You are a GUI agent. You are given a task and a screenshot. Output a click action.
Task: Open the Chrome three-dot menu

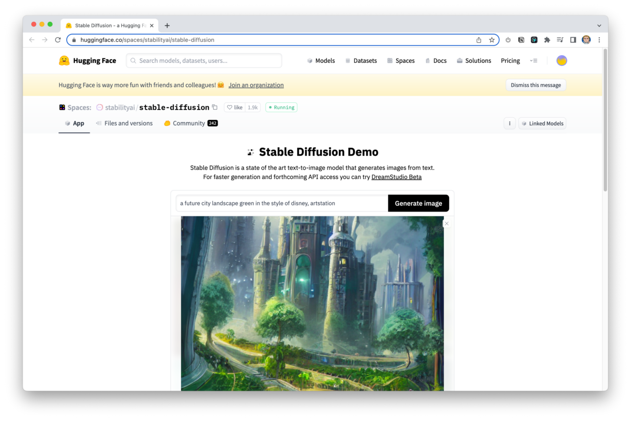click(599, 40)
